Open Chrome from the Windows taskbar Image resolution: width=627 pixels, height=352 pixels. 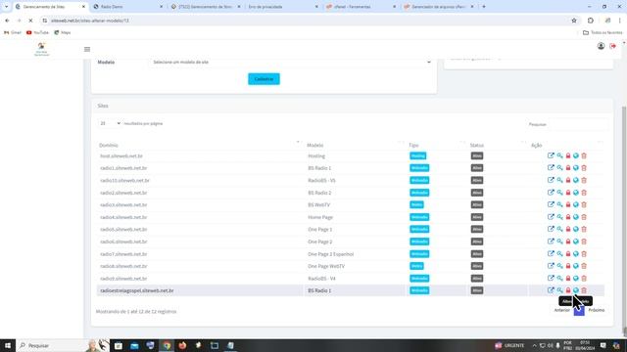(x=167, y=345)
